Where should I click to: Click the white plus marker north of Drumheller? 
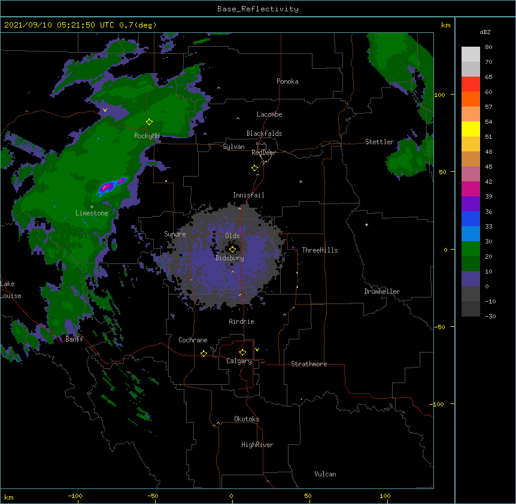pos(366,224)
